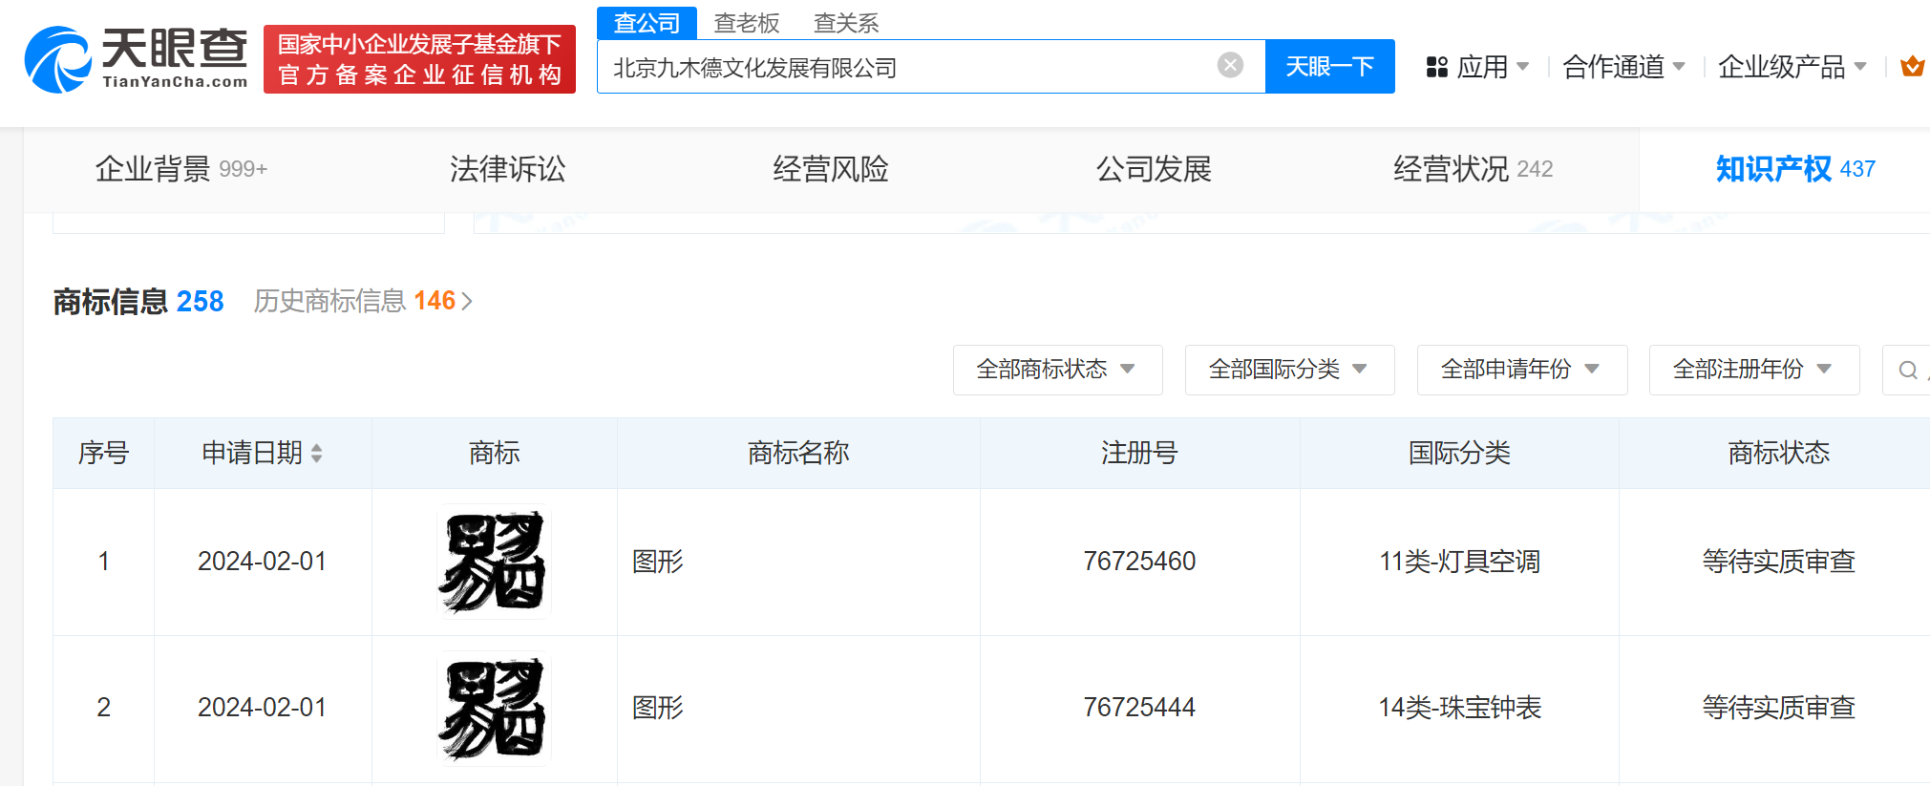The height and width of the screenshot is (786, 1930).
Task: Click registration number 76725460
Action: pos(1139,562)
